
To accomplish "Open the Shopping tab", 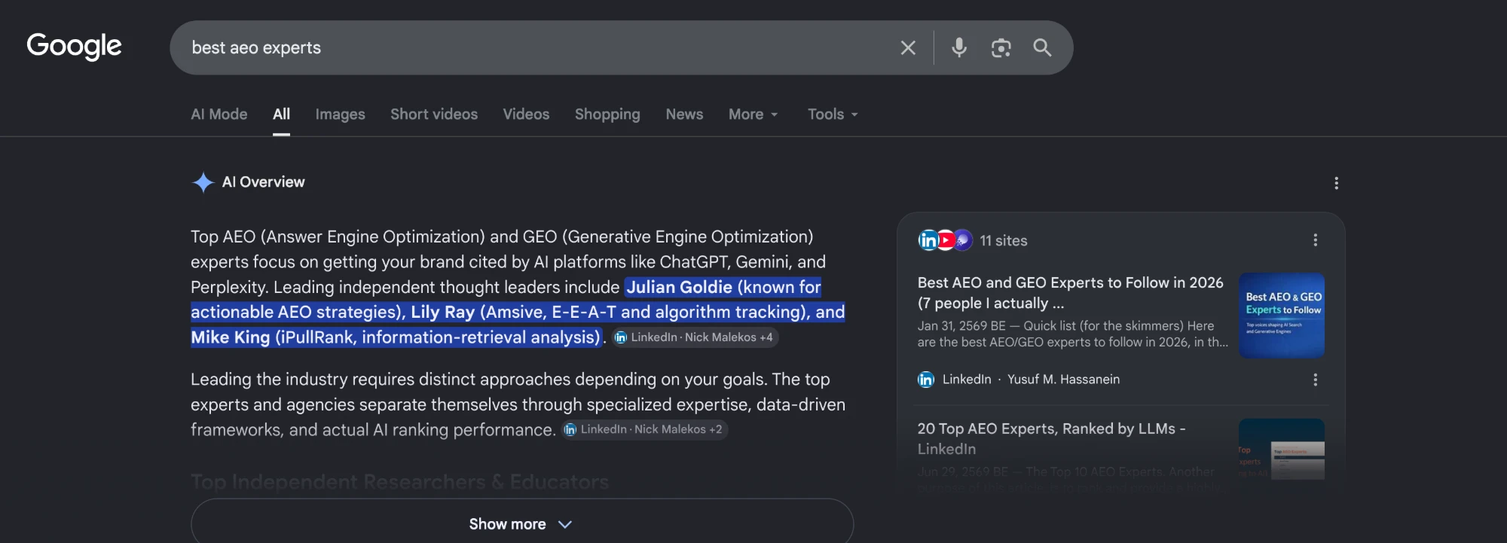I will tap(607, 114).
